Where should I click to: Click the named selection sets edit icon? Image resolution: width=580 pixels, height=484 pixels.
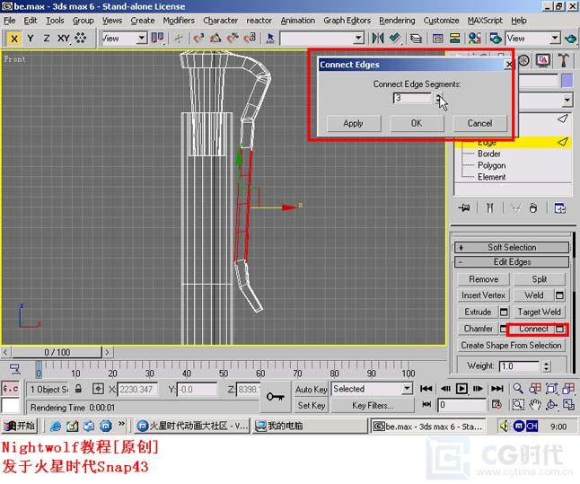270,38
